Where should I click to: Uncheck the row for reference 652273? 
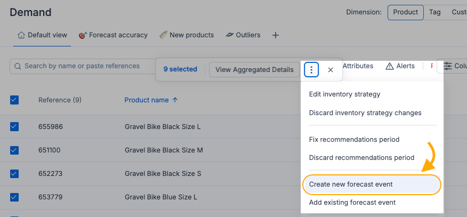14,173
